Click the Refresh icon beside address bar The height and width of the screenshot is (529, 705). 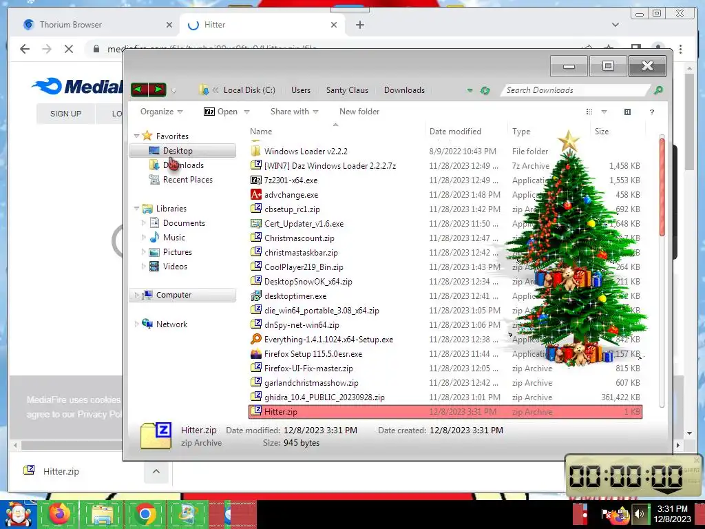(485, 90)
